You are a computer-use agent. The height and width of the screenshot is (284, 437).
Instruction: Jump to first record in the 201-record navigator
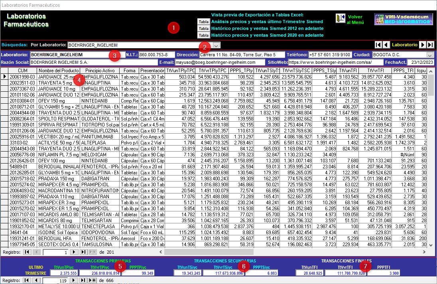click(x=27, y=252)
